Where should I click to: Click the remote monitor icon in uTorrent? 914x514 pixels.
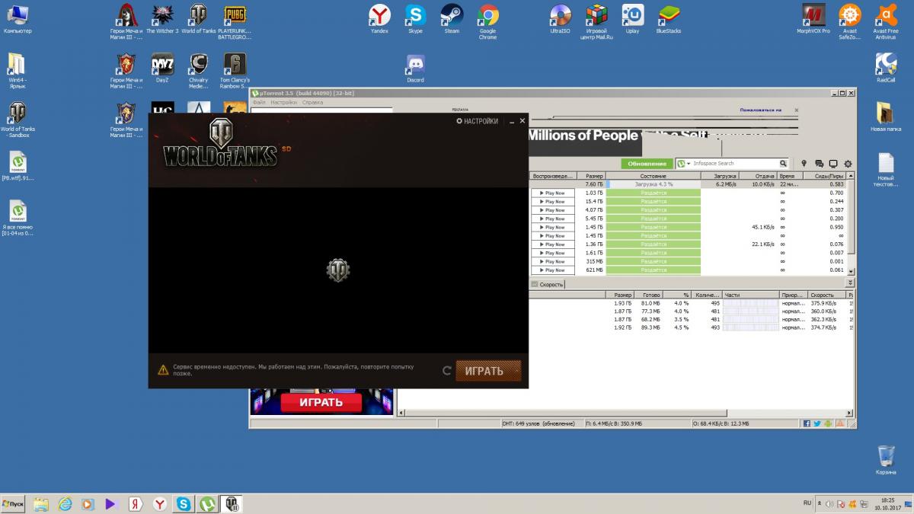pos(833,164)
